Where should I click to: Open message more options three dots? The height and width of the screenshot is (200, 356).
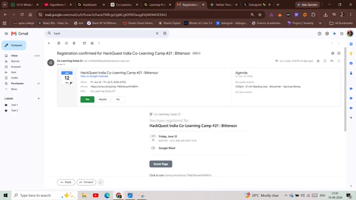point(339,61)
